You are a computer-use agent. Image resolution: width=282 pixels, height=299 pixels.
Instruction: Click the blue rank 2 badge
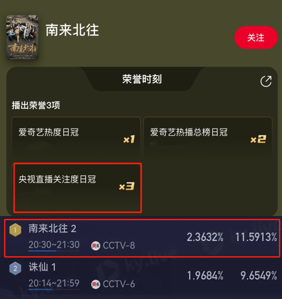15,268
